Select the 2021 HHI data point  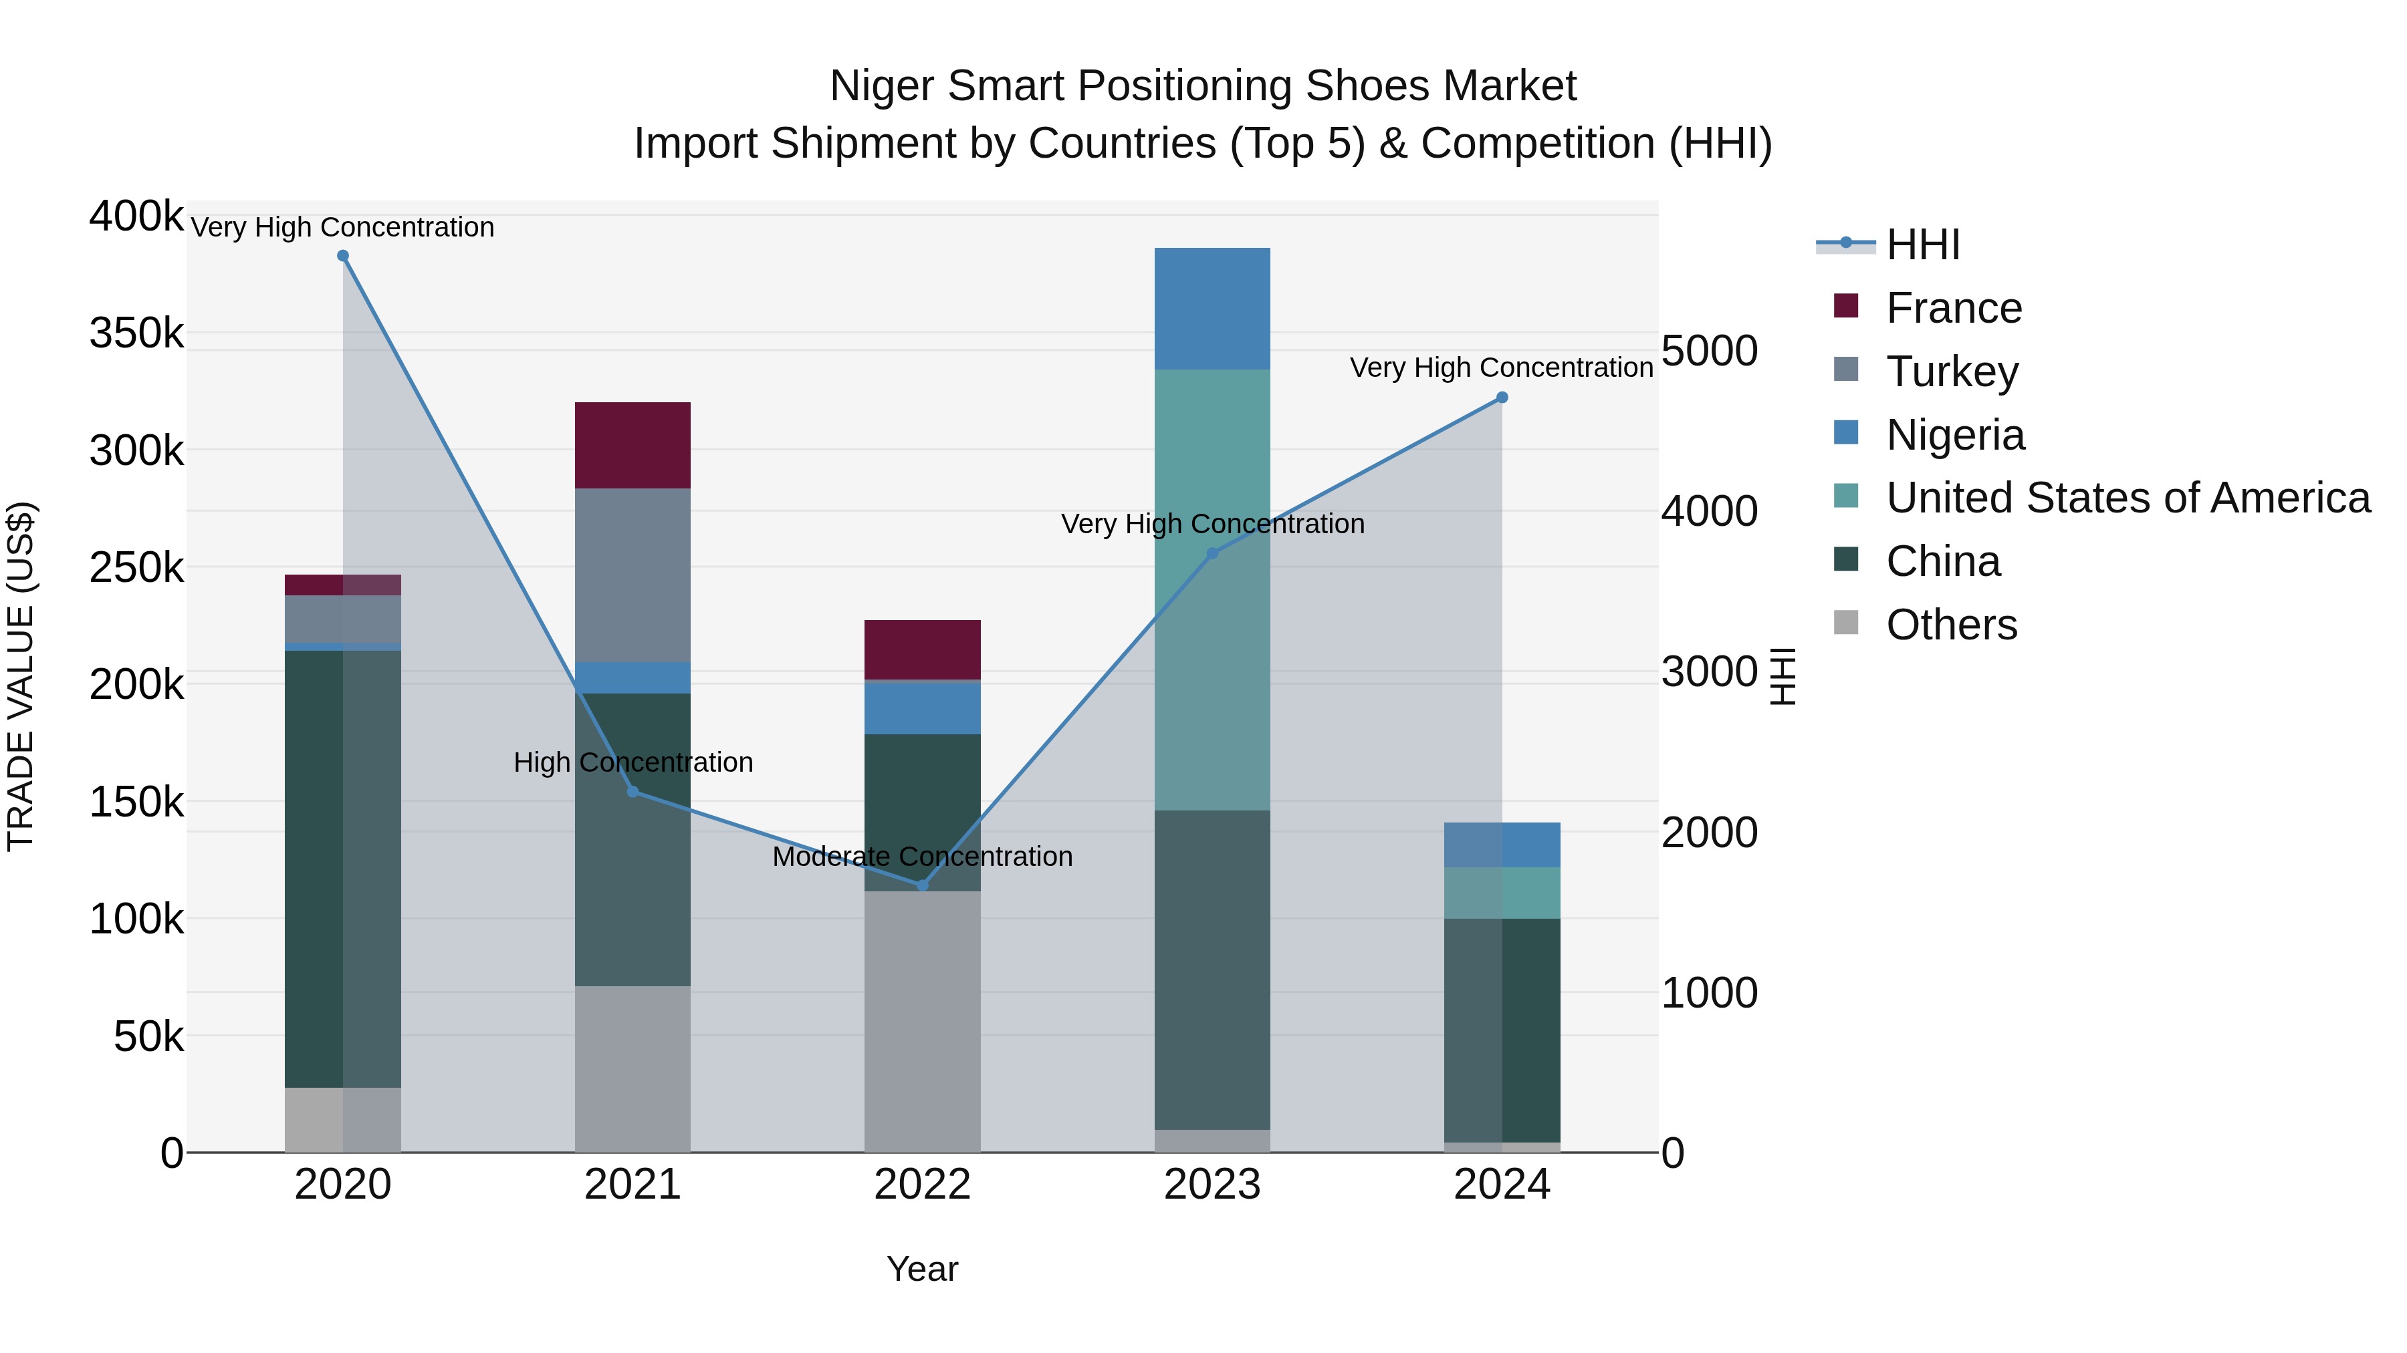click(x=633, y=792)
